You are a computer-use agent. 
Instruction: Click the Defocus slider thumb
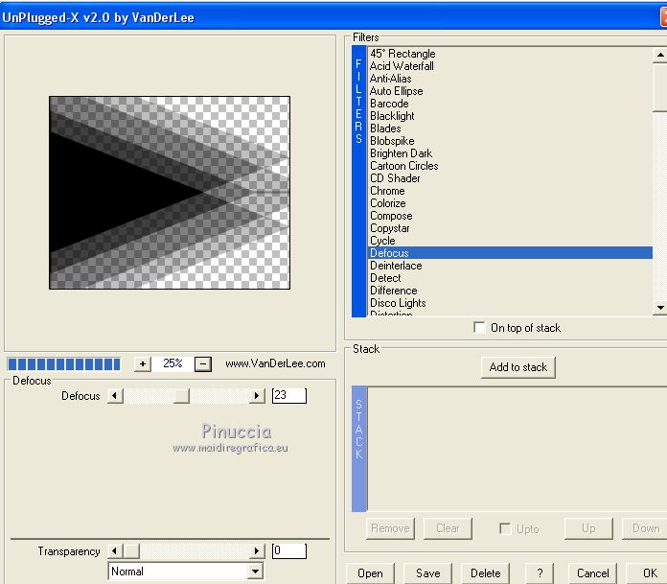point(182,396)
